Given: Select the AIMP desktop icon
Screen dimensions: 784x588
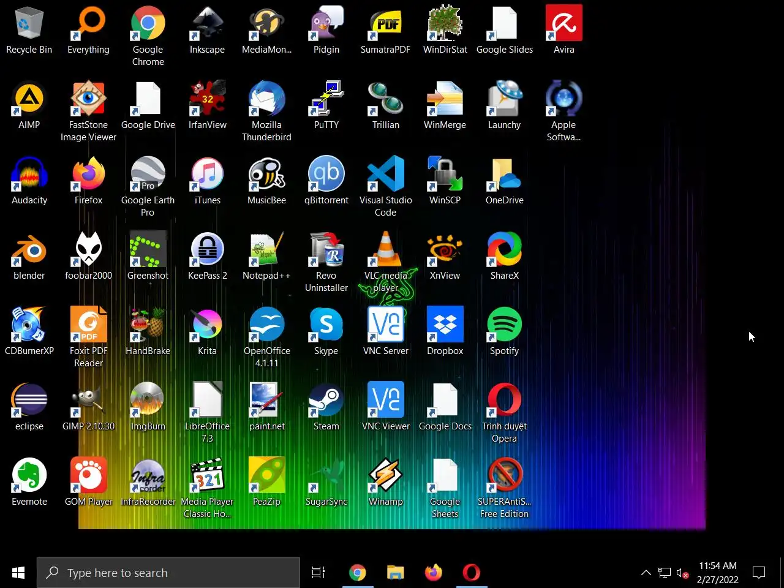Looking at the screenshot, I should (29, 99).
